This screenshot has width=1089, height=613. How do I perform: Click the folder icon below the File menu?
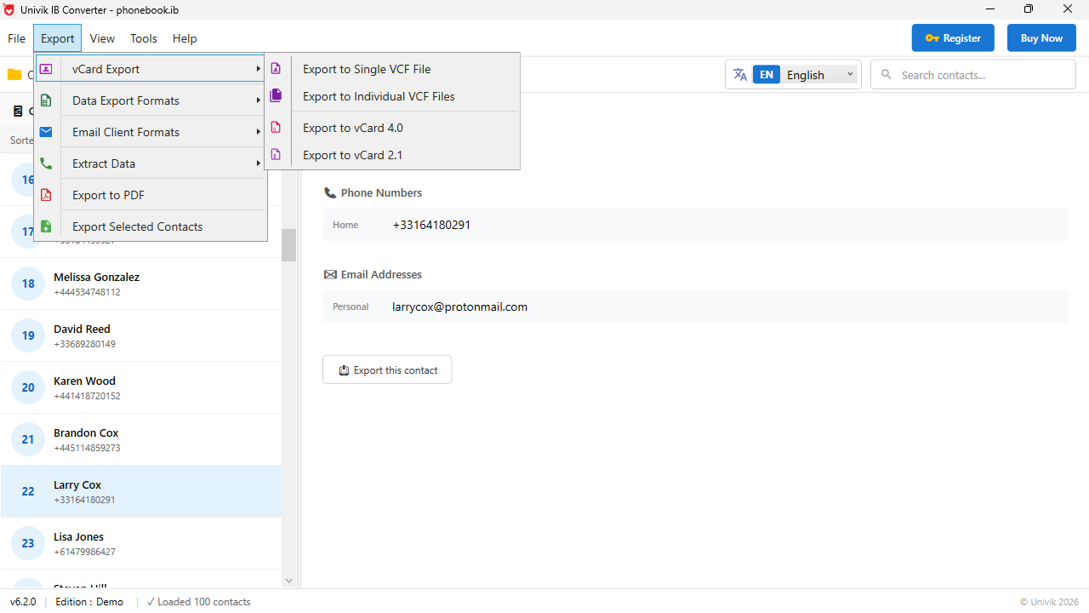point(14,74)
